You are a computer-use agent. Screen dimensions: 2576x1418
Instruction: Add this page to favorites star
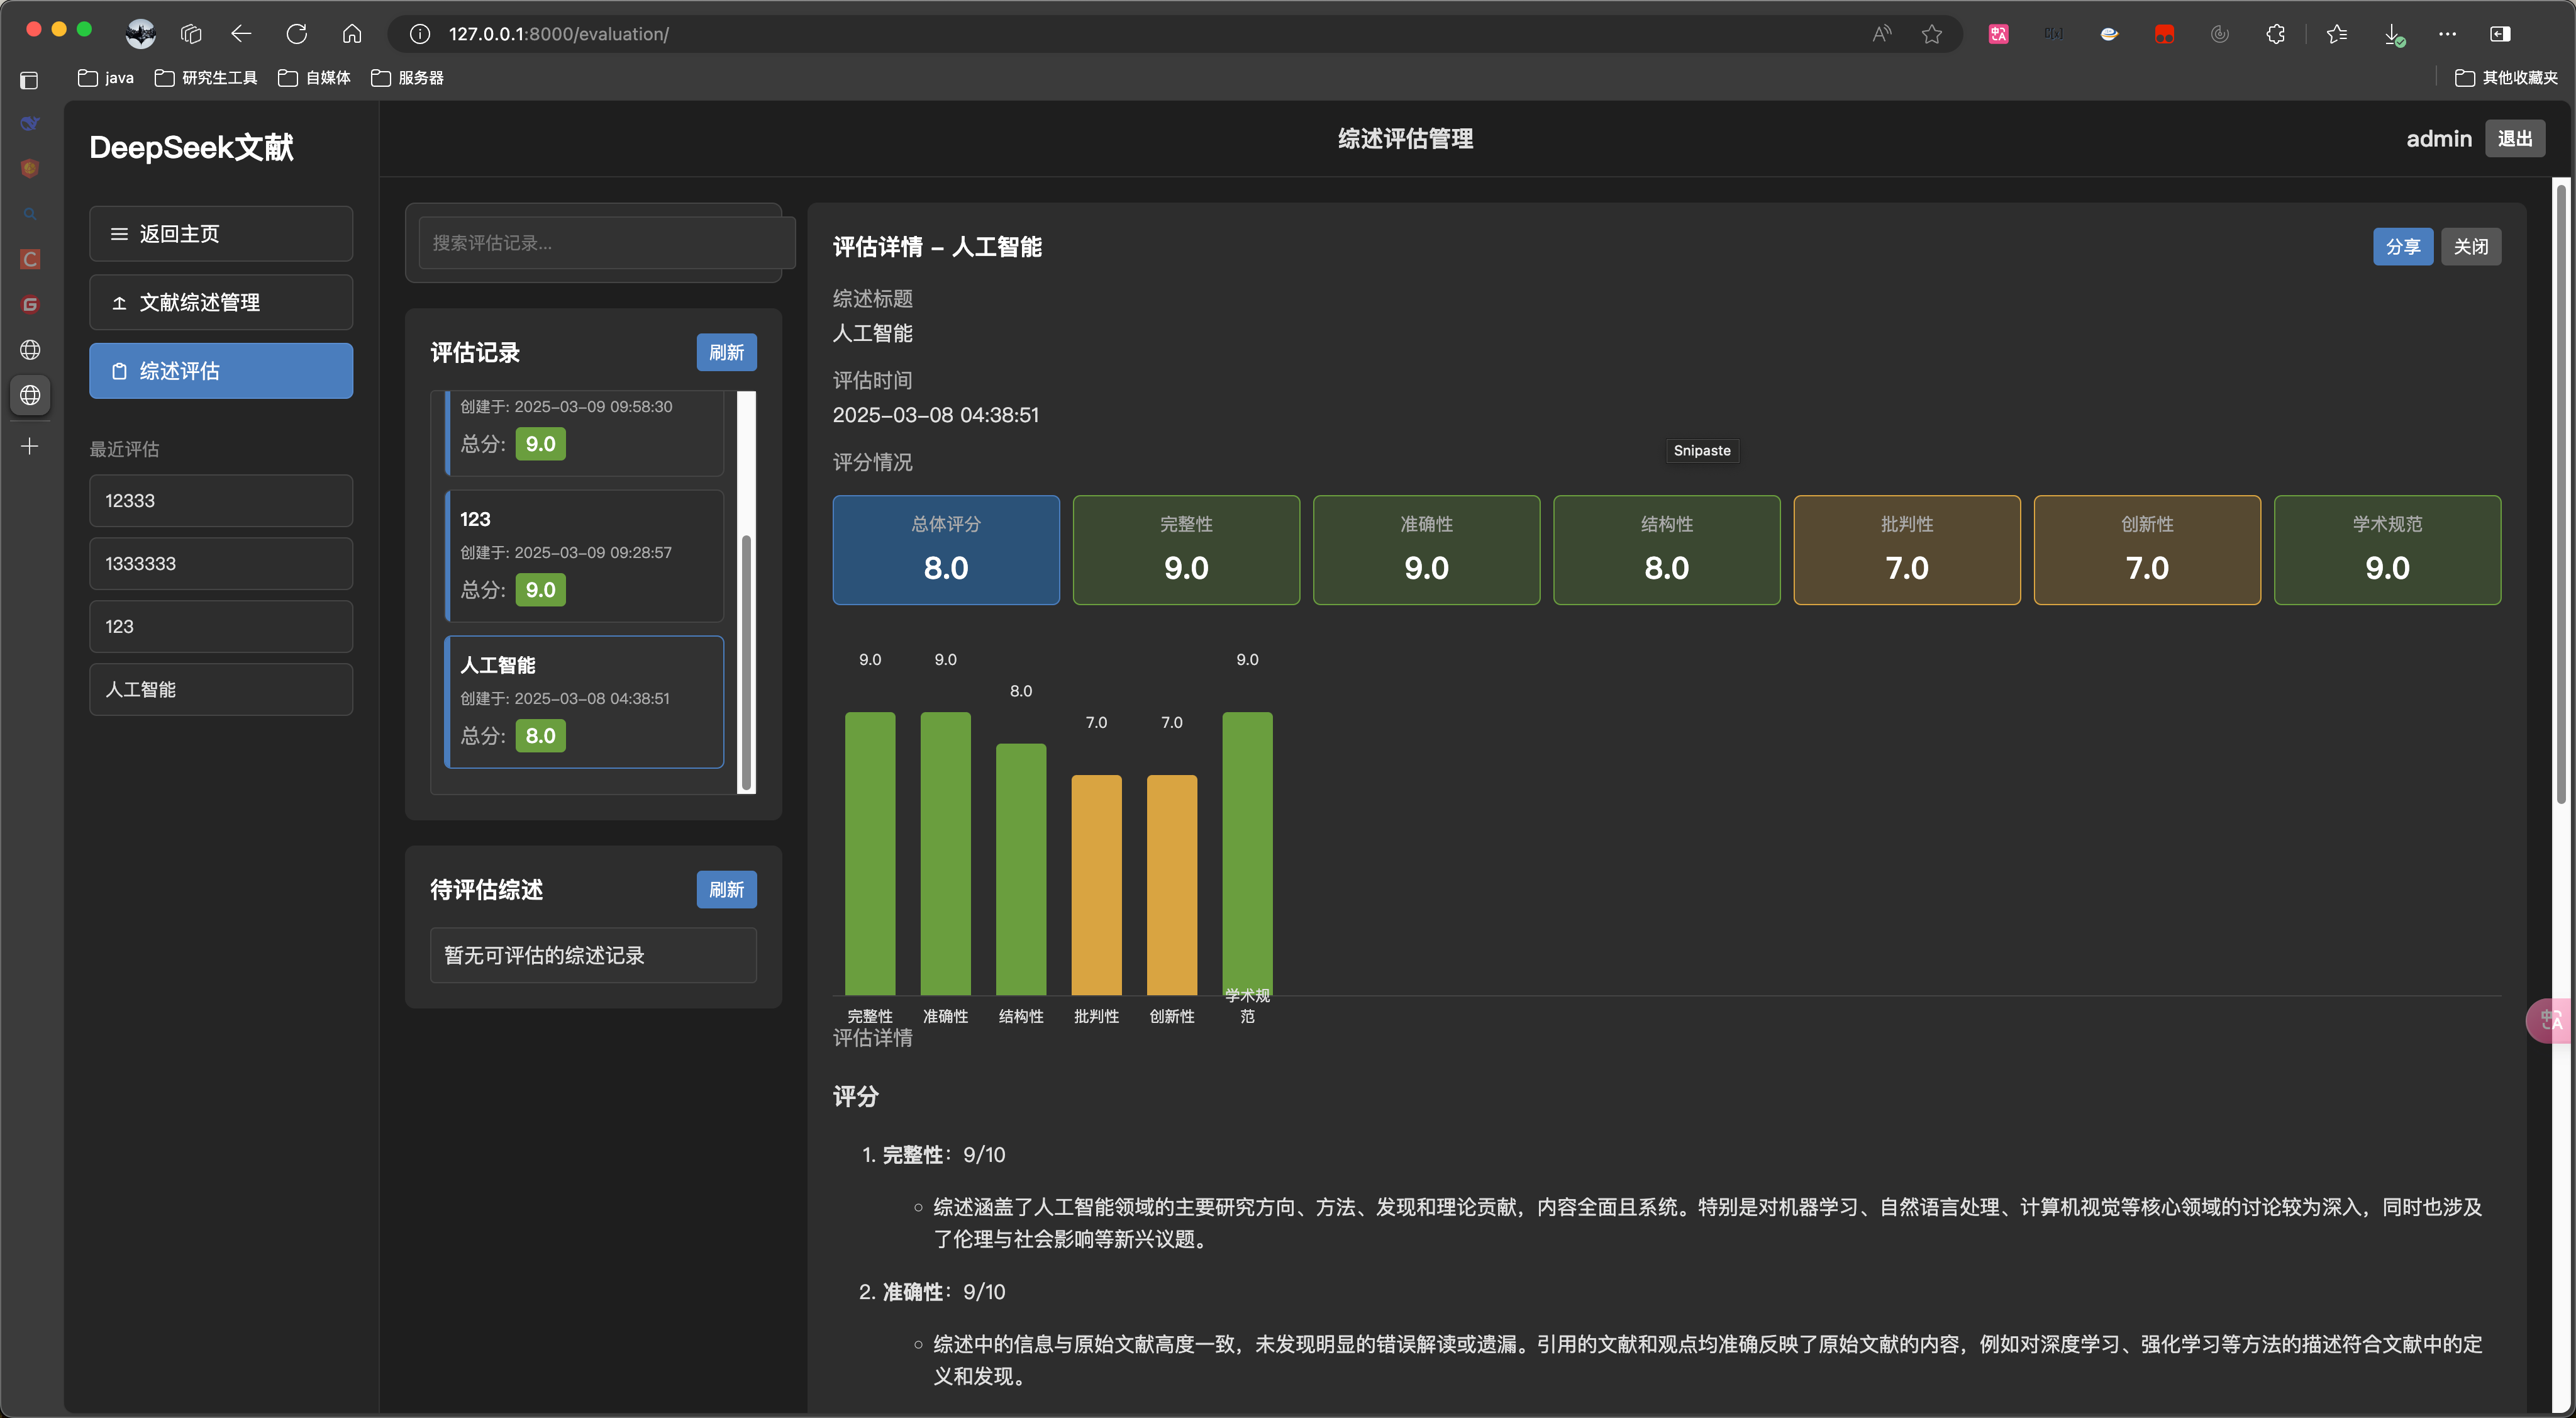pyautogui.click(x=1932, y=34)
